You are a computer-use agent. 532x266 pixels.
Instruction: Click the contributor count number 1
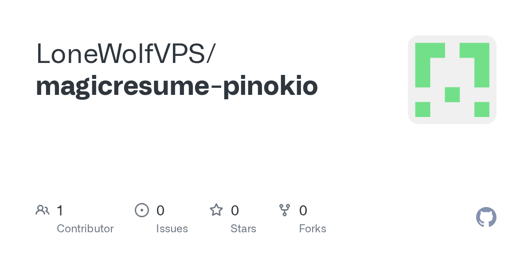pyautogui.click(x=60, y=211)
